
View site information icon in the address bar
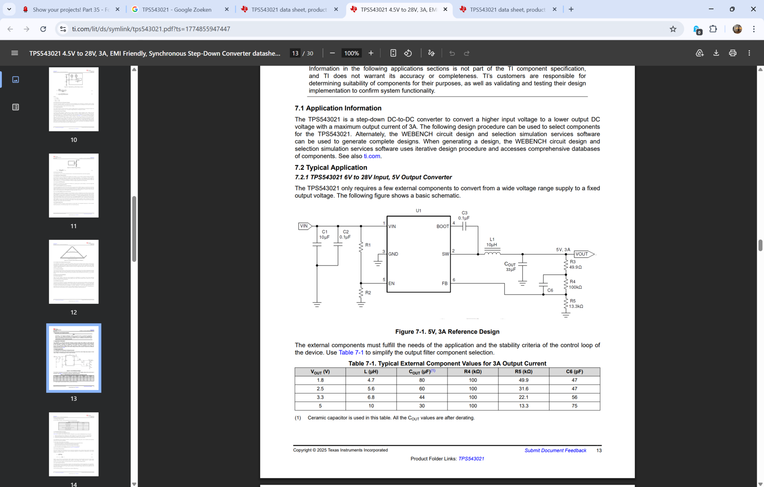pos(63,29)
